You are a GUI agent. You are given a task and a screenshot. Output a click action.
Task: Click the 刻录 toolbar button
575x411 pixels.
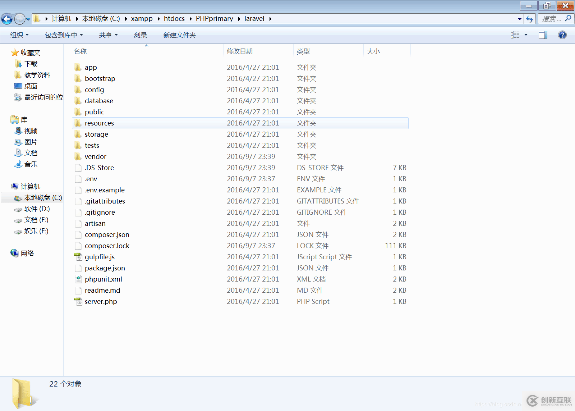point(141,35)
